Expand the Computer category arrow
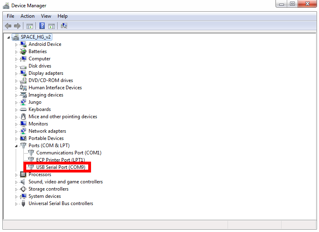This screenshot has width=319, height=232. click(x=16, y=59)
